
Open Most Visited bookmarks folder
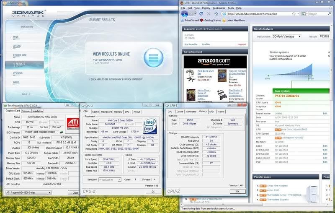pos(190,20)
